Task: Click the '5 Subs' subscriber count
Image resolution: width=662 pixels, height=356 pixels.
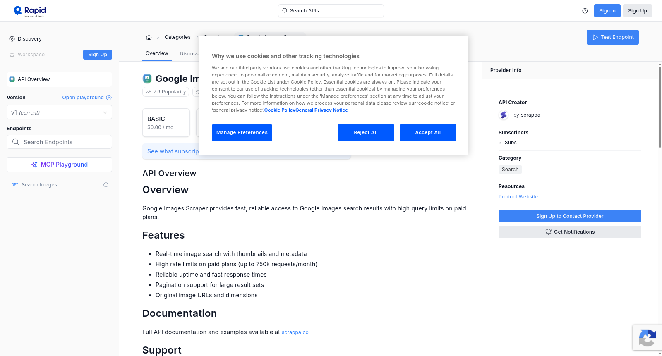Action: tap(508, 143)
